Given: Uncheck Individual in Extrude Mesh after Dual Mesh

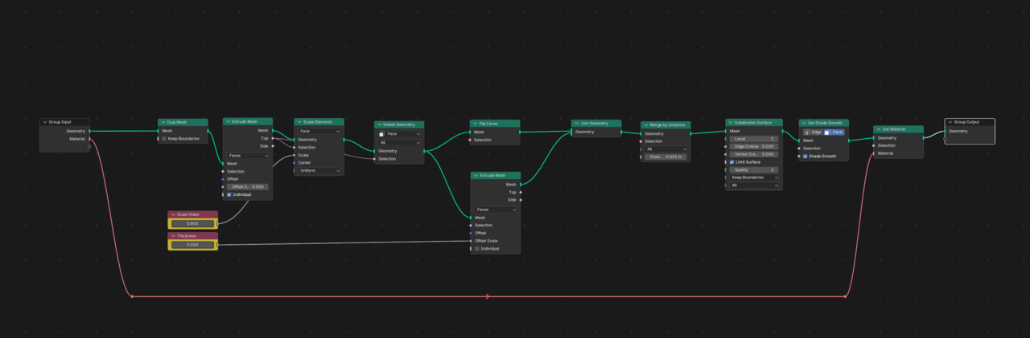Looking at the screenshot, I should point(229,194).
